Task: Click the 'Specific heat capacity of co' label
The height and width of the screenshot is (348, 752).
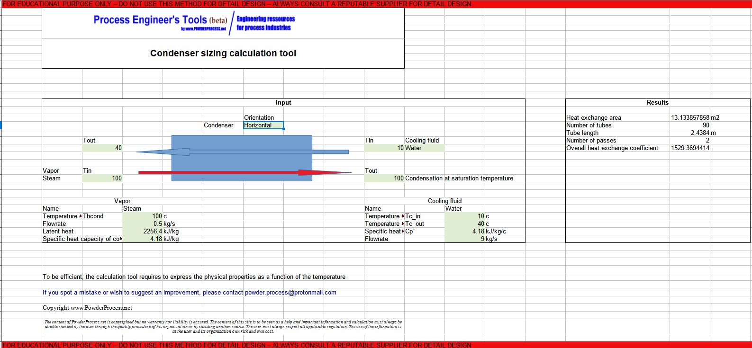Action: (82, 239)
